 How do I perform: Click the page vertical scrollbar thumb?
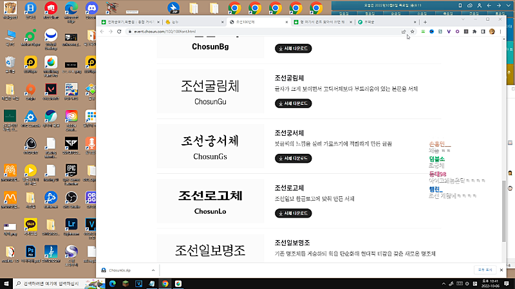(x=504, y=211)
